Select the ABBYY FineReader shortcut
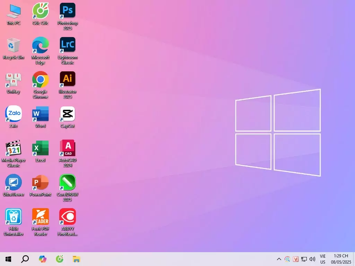The image size is (355, 266). click(x=68, y=222)
